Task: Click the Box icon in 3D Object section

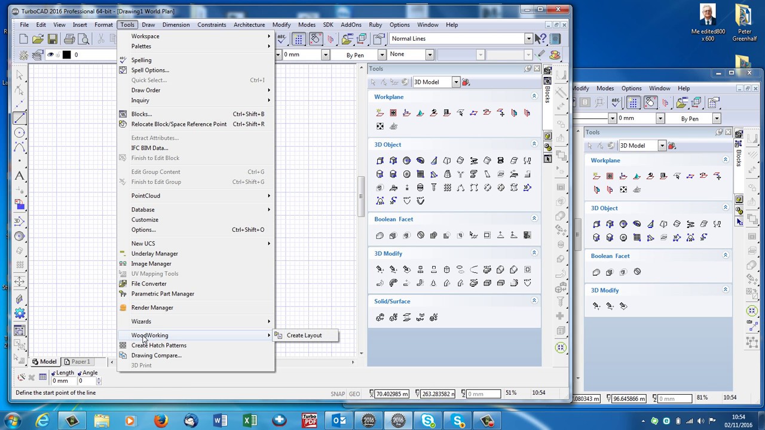Action: [x=380, y=161]
